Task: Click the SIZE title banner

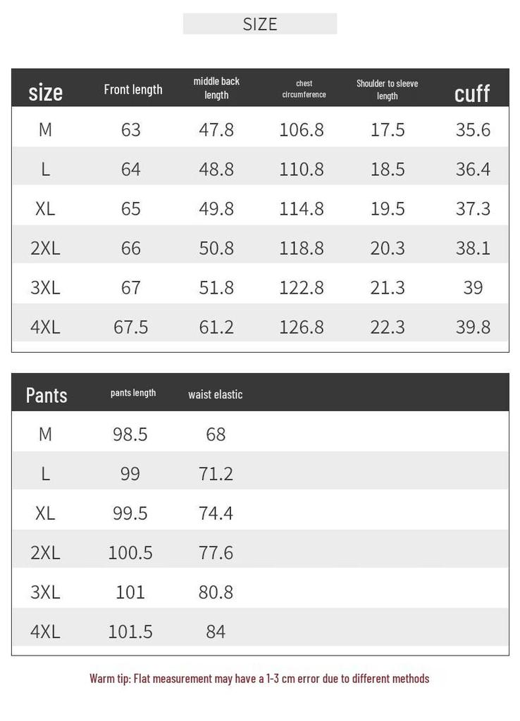Action: click(x=260, y=23)
